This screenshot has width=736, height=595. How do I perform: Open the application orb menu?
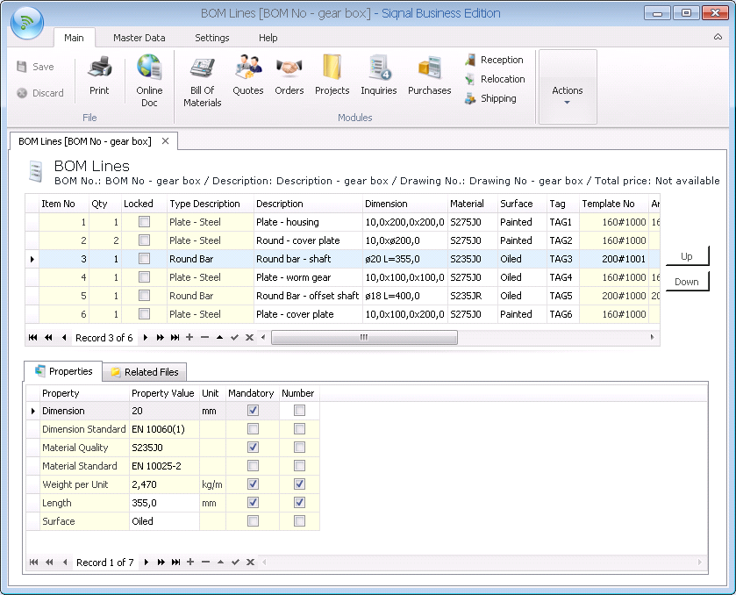click(x=26, y=21)
